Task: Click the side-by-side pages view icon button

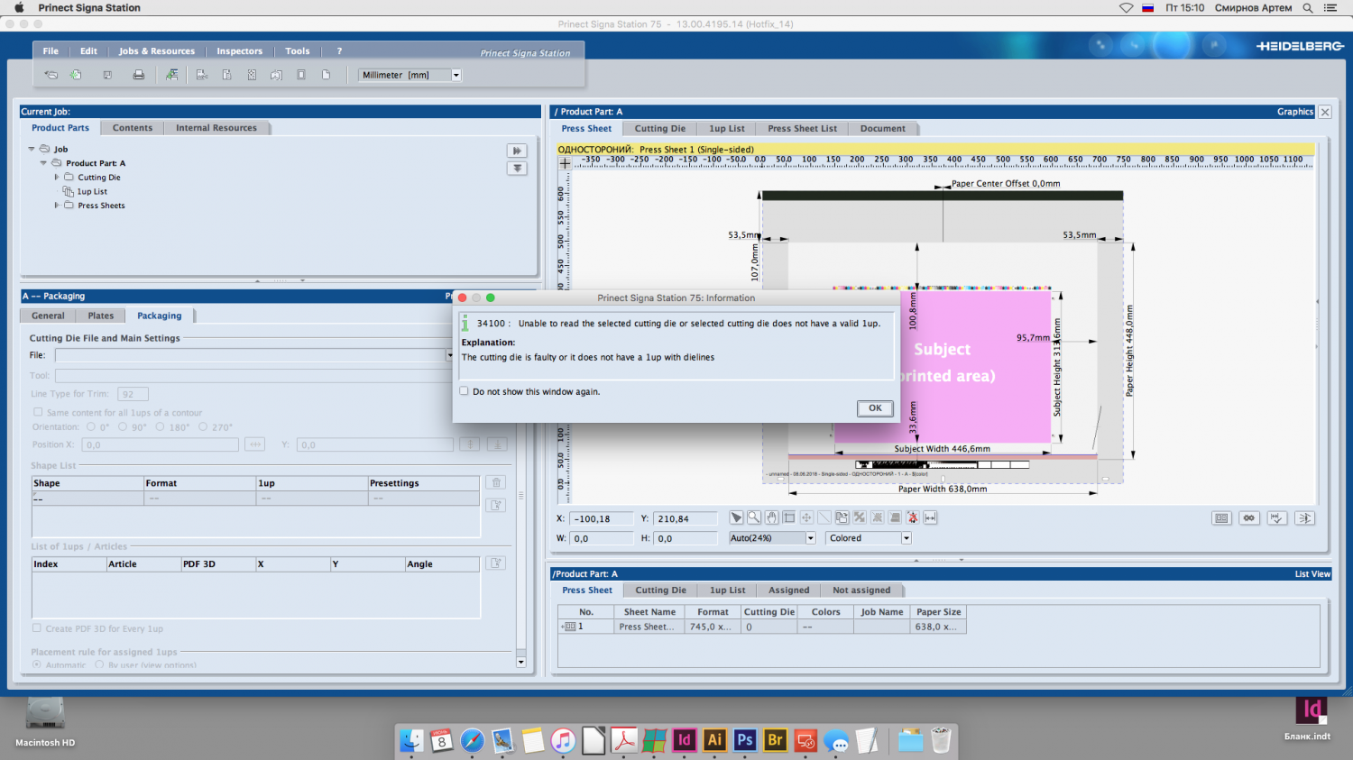Action: [x=1221, y=518]
